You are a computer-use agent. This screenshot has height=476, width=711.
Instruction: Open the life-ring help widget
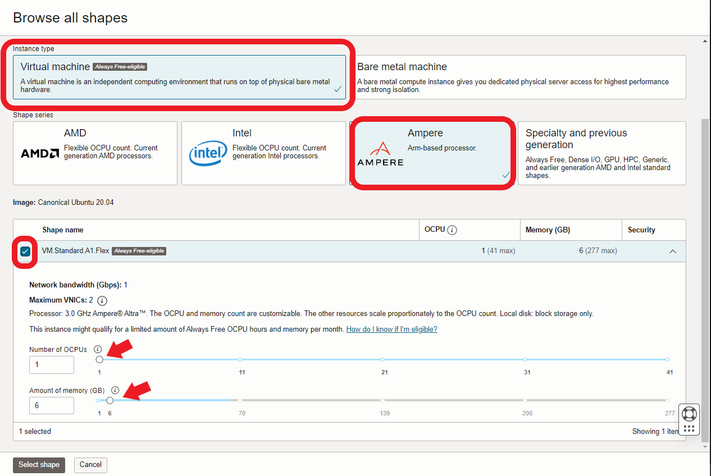pos(689,414)
